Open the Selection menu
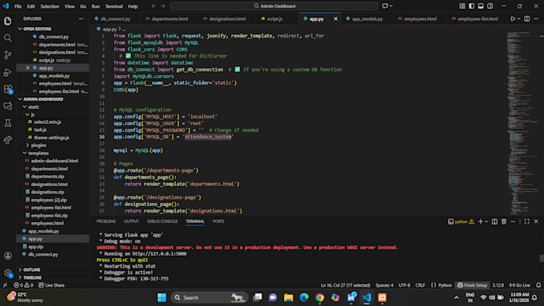This screenshot has width=544, height=306. click(50, 6)
